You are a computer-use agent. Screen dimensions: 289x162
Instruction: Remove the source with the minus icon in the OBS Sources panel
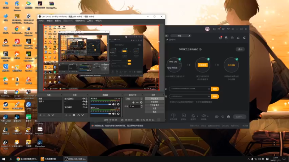[70, 115]
